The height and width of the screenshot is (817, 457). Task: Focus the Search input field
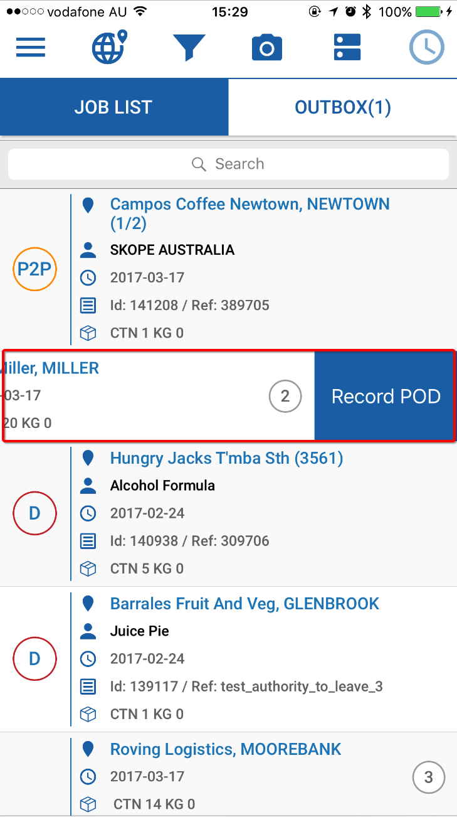pos(228,164)
